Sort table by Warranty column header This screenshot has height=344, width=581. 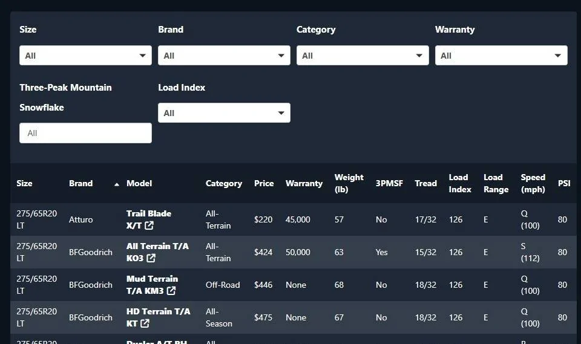[304, 183]
